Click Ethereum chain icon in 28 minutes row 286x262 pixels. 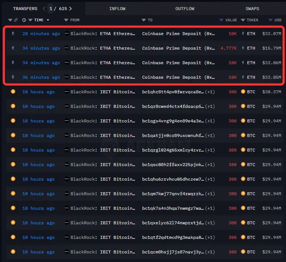click(13, 33)
